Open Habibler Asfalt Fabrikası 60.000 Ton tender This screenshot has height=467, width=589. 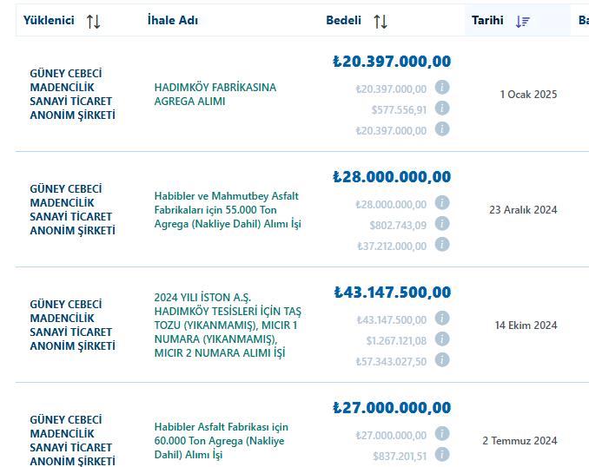pos(222,441)
